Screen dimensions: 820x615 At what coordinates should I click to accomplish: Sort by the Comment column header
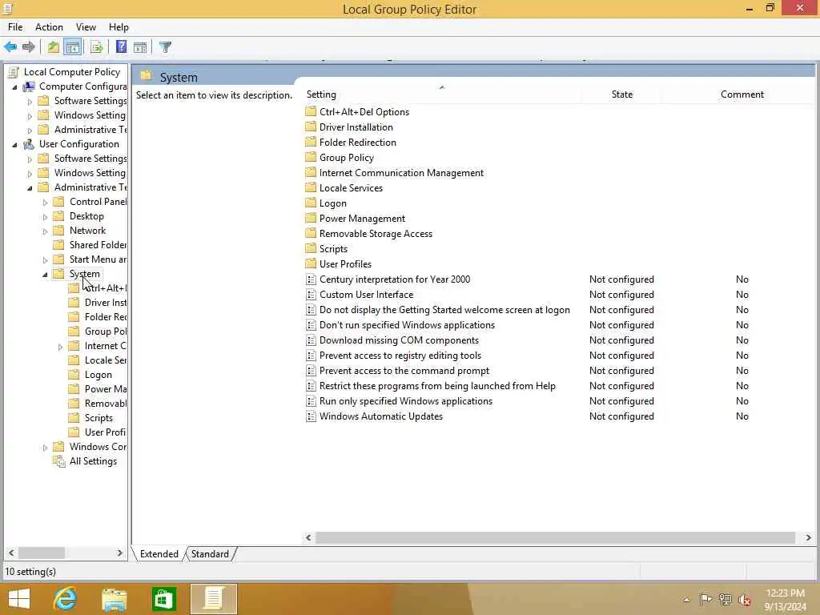tap(742, 94)
